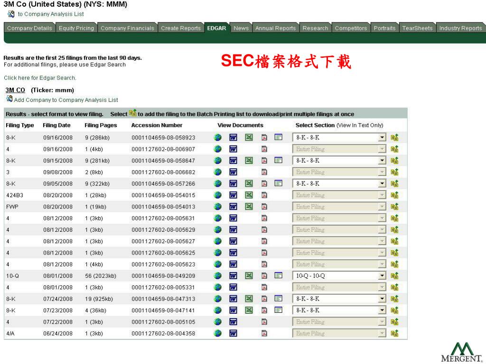This screenshot has height=364, width=486.
Task: Open HTML view for 424B3 filing
Action: click(x=218, y=195)
